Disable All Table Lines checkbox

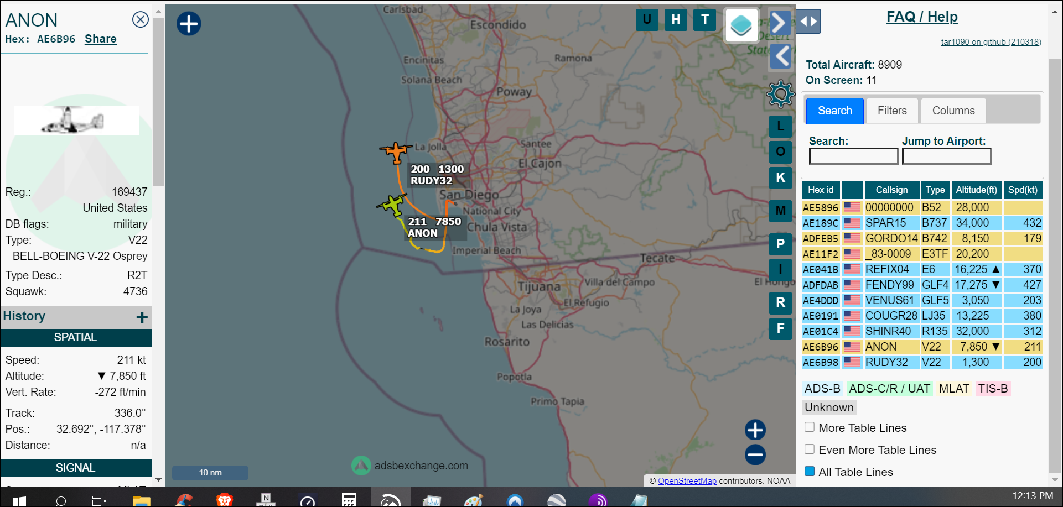(810, 471)
